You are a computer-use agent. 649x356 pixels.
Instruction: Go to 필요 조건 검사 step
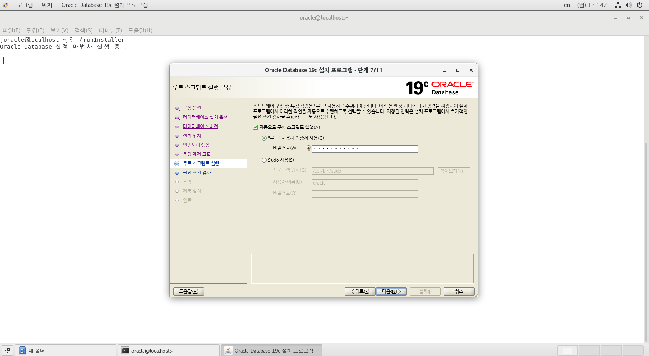coord(197,173)
